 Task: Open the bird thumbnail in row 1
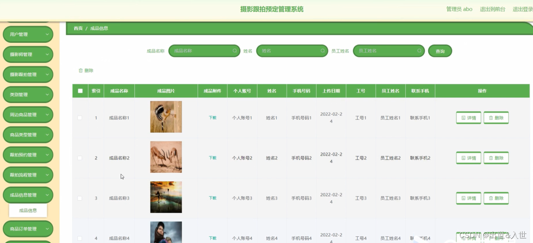(x=166, y=117)
